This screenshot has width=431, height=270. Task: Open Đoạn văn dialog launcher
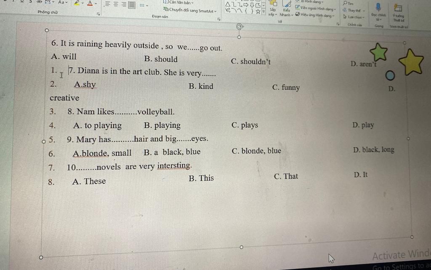pos(219,19)
